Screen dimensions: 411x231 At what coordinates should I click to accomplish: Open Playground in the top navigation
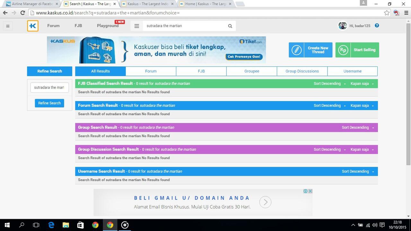[x=108, y=26]
